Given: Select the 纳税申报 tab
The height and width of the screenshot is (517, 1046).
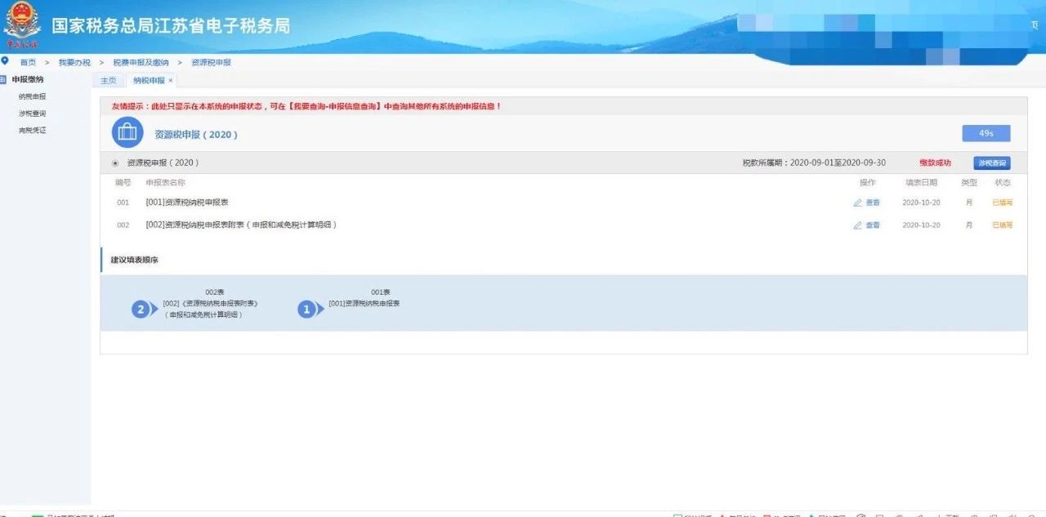Looking at the screenshot, I should click(x=149, y=81).
